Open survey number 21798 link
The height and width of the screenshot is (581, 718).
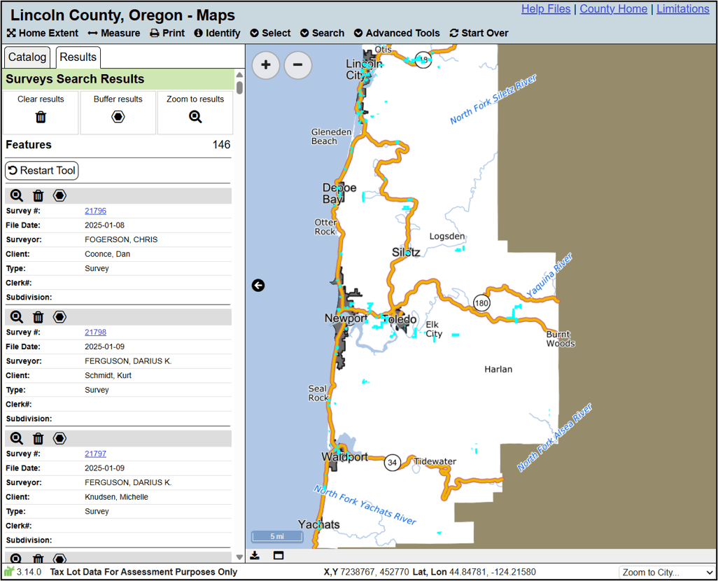[95, 332]
